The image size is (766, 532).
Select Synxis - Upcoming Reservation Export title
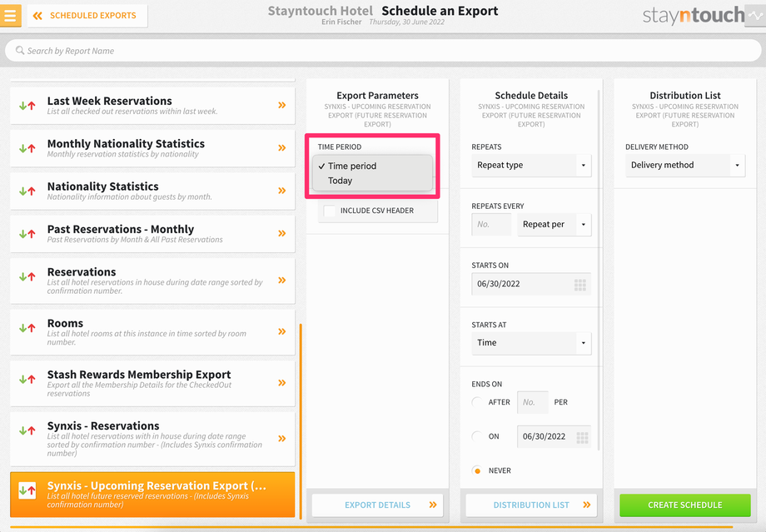[x=157, y=485]
